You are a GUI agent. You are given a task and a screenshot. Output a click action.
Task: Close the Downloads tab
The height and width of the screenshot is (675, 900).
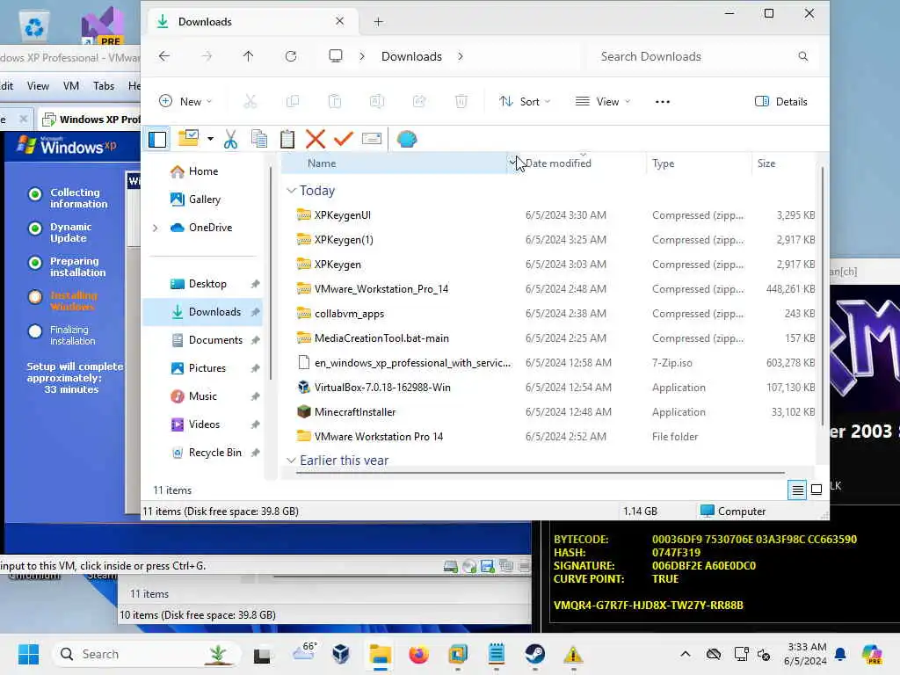tap(340, 21)
